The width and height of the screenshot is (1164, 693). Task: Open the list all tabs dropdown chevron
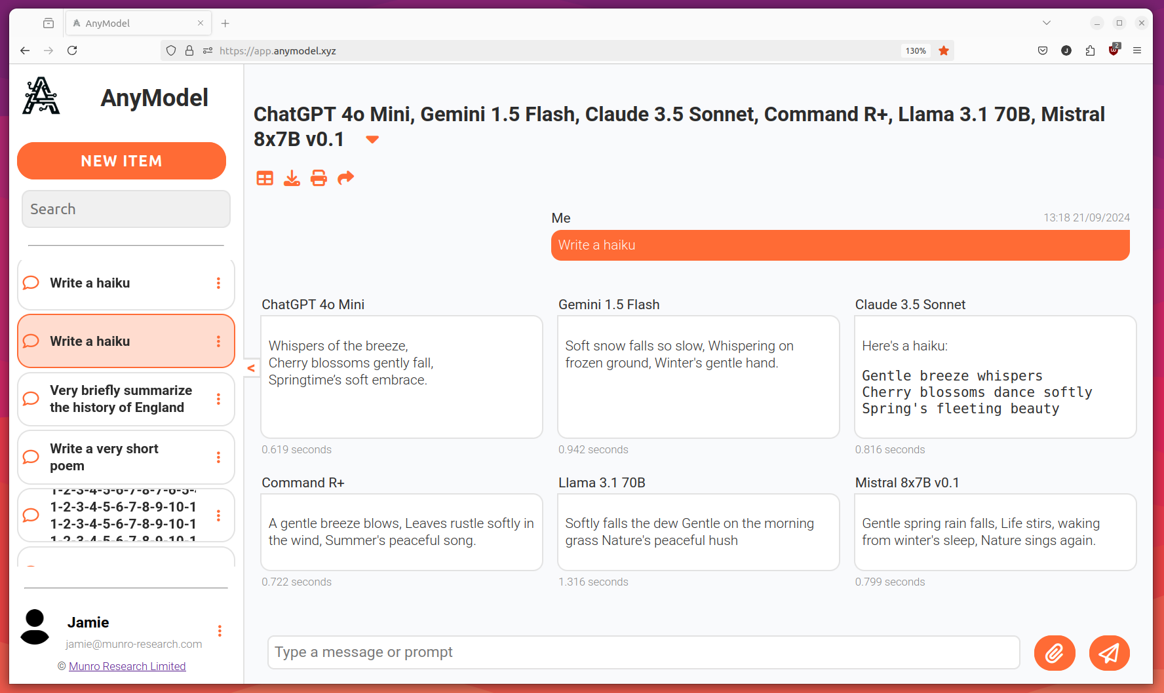(1047, 23)
